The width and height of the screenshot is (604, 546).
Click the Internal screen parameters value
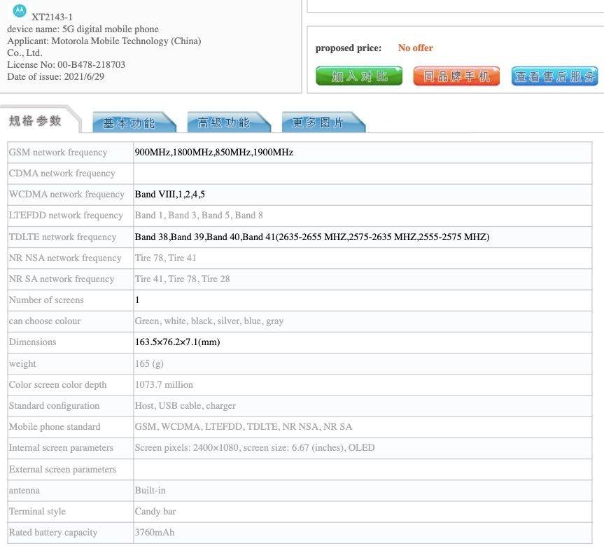pyautogui.click(x=255, y=448)
